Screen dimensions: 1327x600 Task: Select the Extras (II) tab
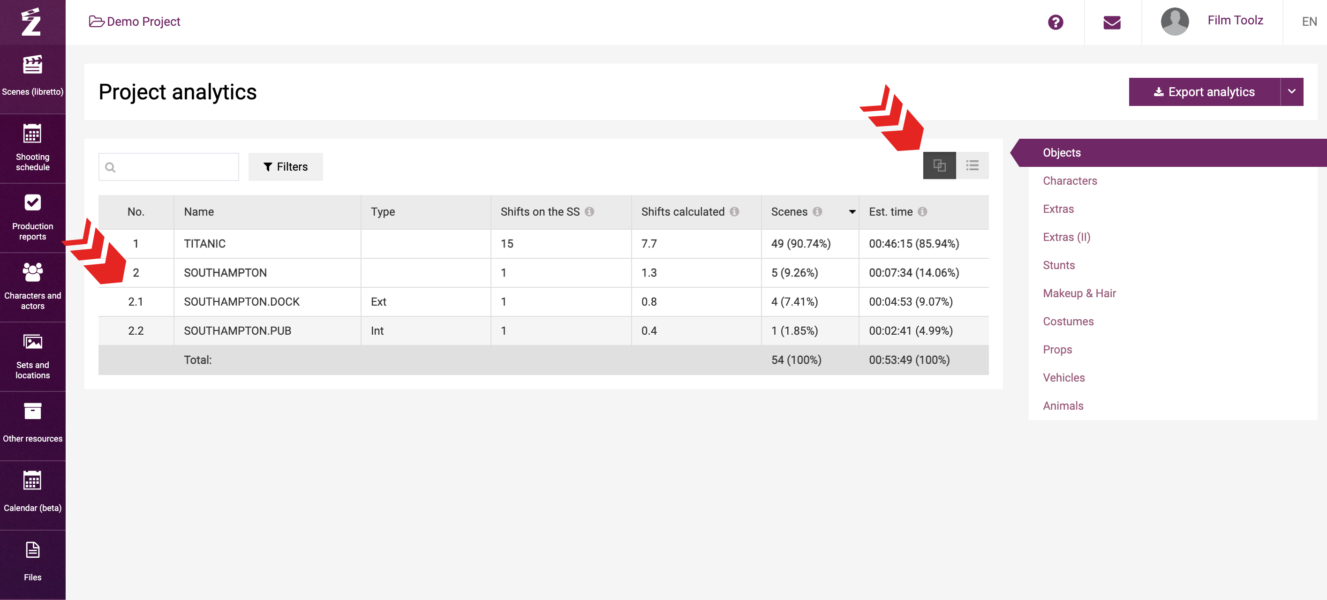coord(1066,237)
